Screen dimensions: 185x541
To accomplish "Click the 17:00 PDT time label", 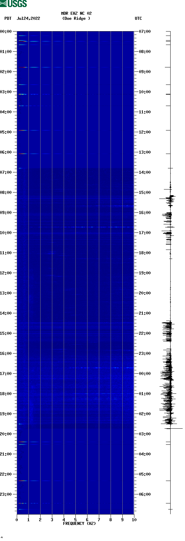I will [x=6, y=374].
